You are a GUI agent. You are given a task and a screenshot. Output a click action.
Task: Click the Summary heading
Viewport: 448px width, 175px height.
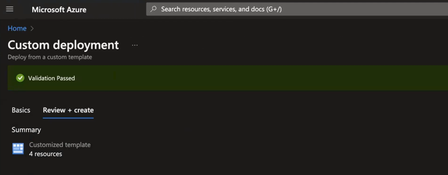[x=26, y=130]
